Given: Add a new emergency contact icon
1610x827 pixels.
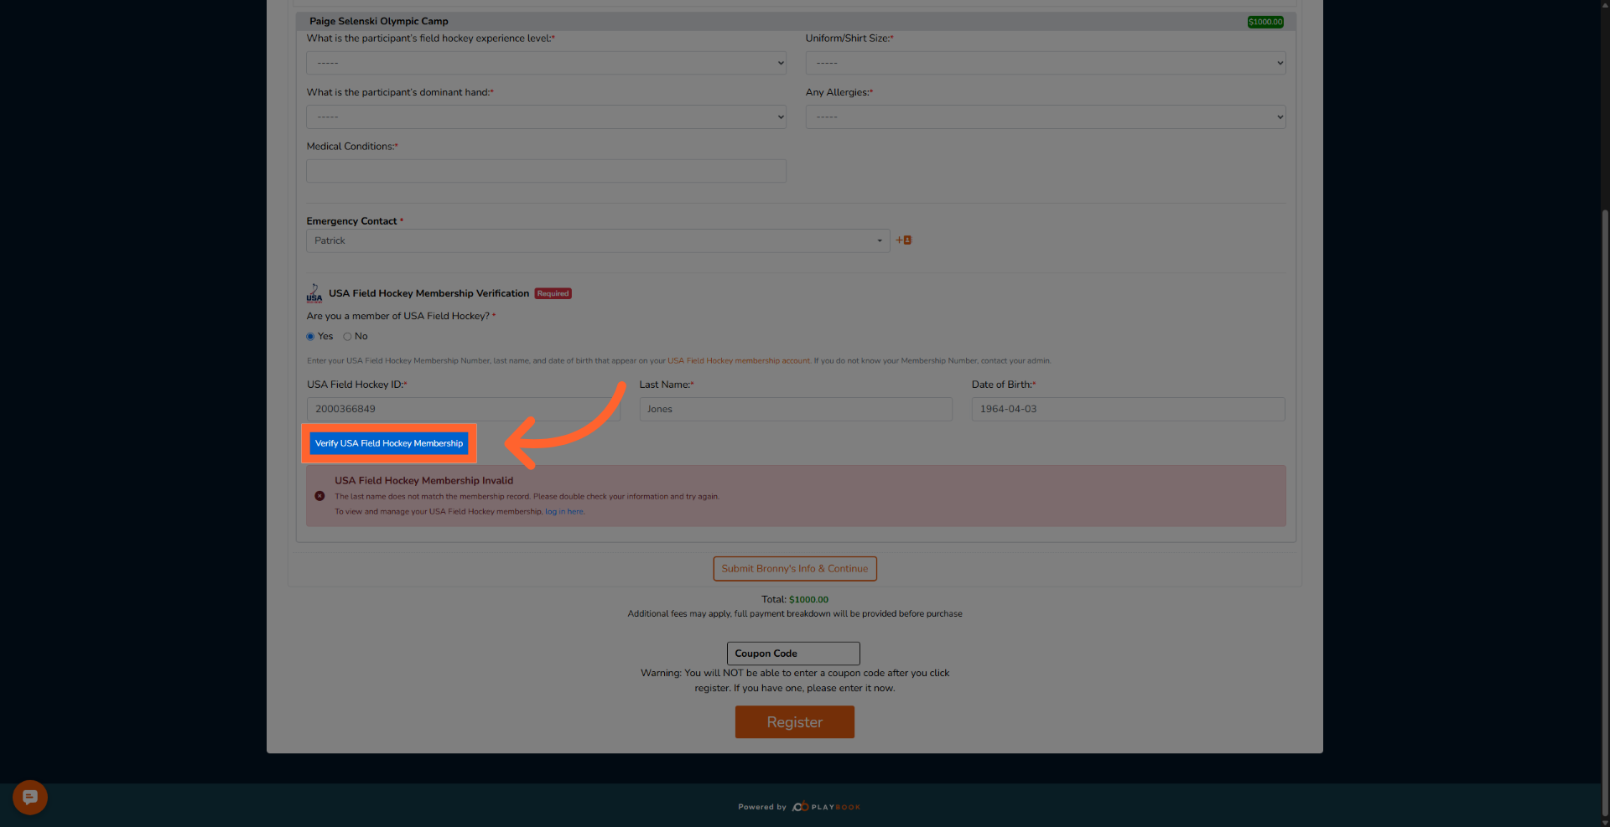Looking at the screenshot, I should tap(904, 240).
